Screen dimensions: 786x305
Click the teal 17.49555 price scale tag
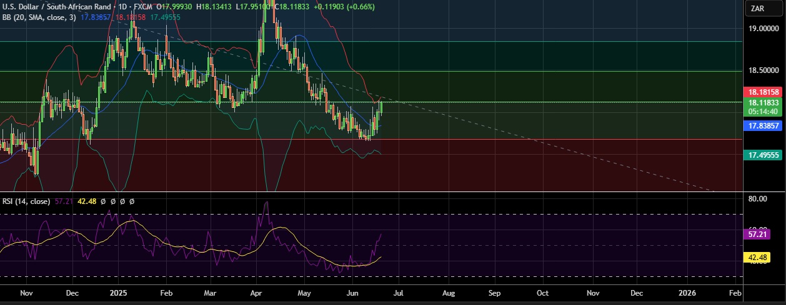tap(762, 156)
